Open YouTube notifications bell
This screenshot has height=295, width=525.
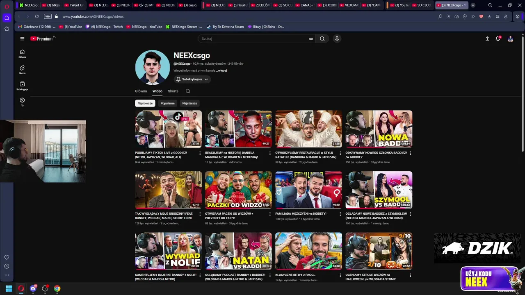[x=498, y=39]
